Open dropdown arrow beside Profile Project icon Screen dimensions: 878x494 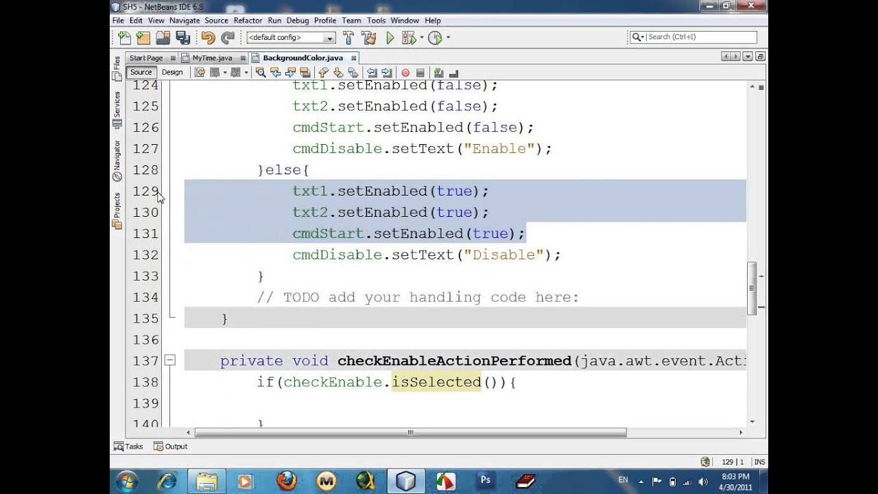coord(448,37)
